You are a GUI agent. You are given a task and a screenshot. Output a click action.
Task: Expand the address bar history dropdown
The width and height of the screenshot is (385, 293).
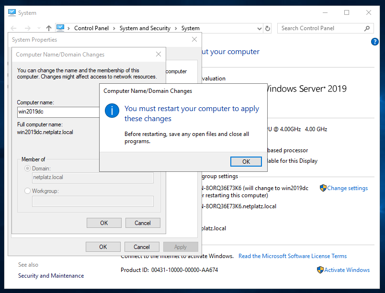pyautogui.click(x=259, y=29)
